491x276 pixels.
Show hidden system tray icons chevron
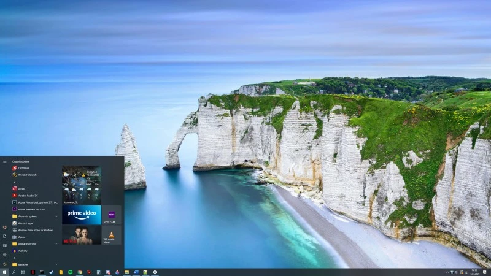pyautogui.click(x=447, y=272)
